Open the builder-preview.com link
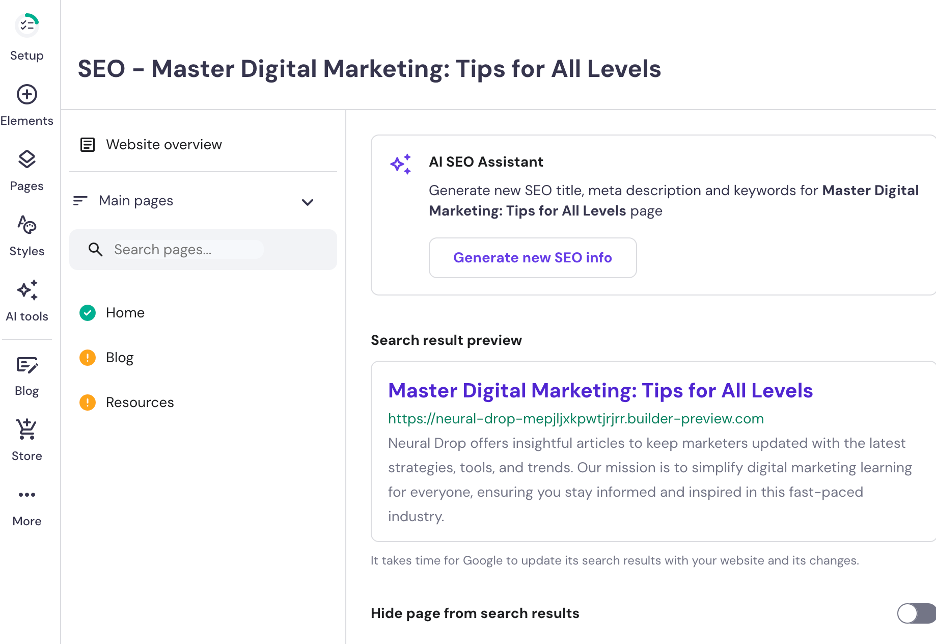This screenshot has width=936, height=644. [x=575, y=418]
